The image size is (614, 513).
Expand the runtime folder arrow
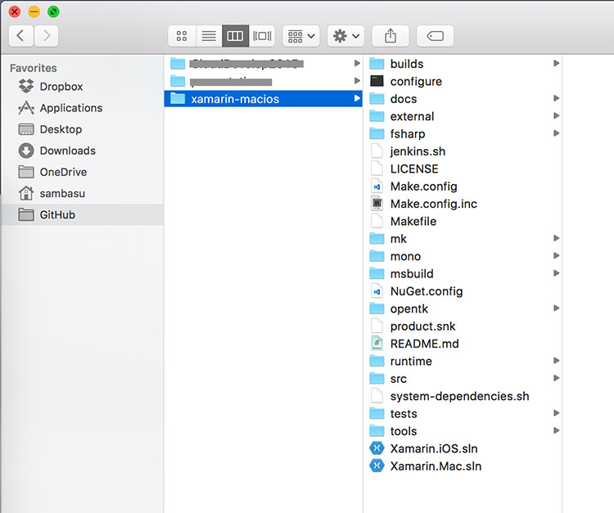click(556, 360)
